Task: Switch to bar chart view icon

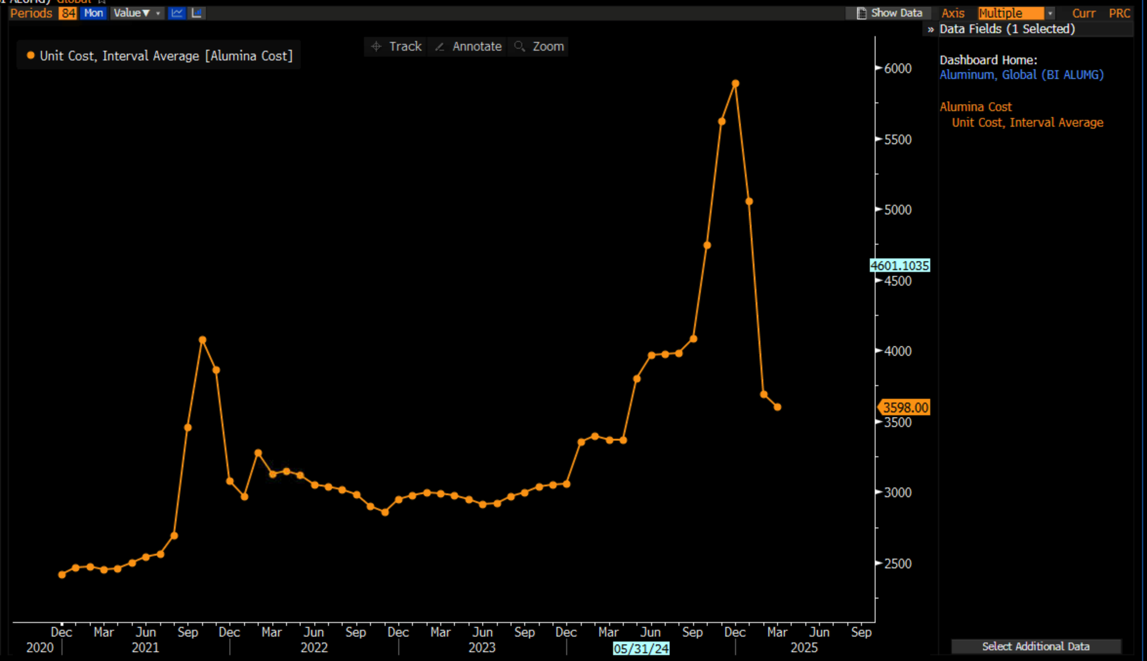Action: tap(197, 13)
